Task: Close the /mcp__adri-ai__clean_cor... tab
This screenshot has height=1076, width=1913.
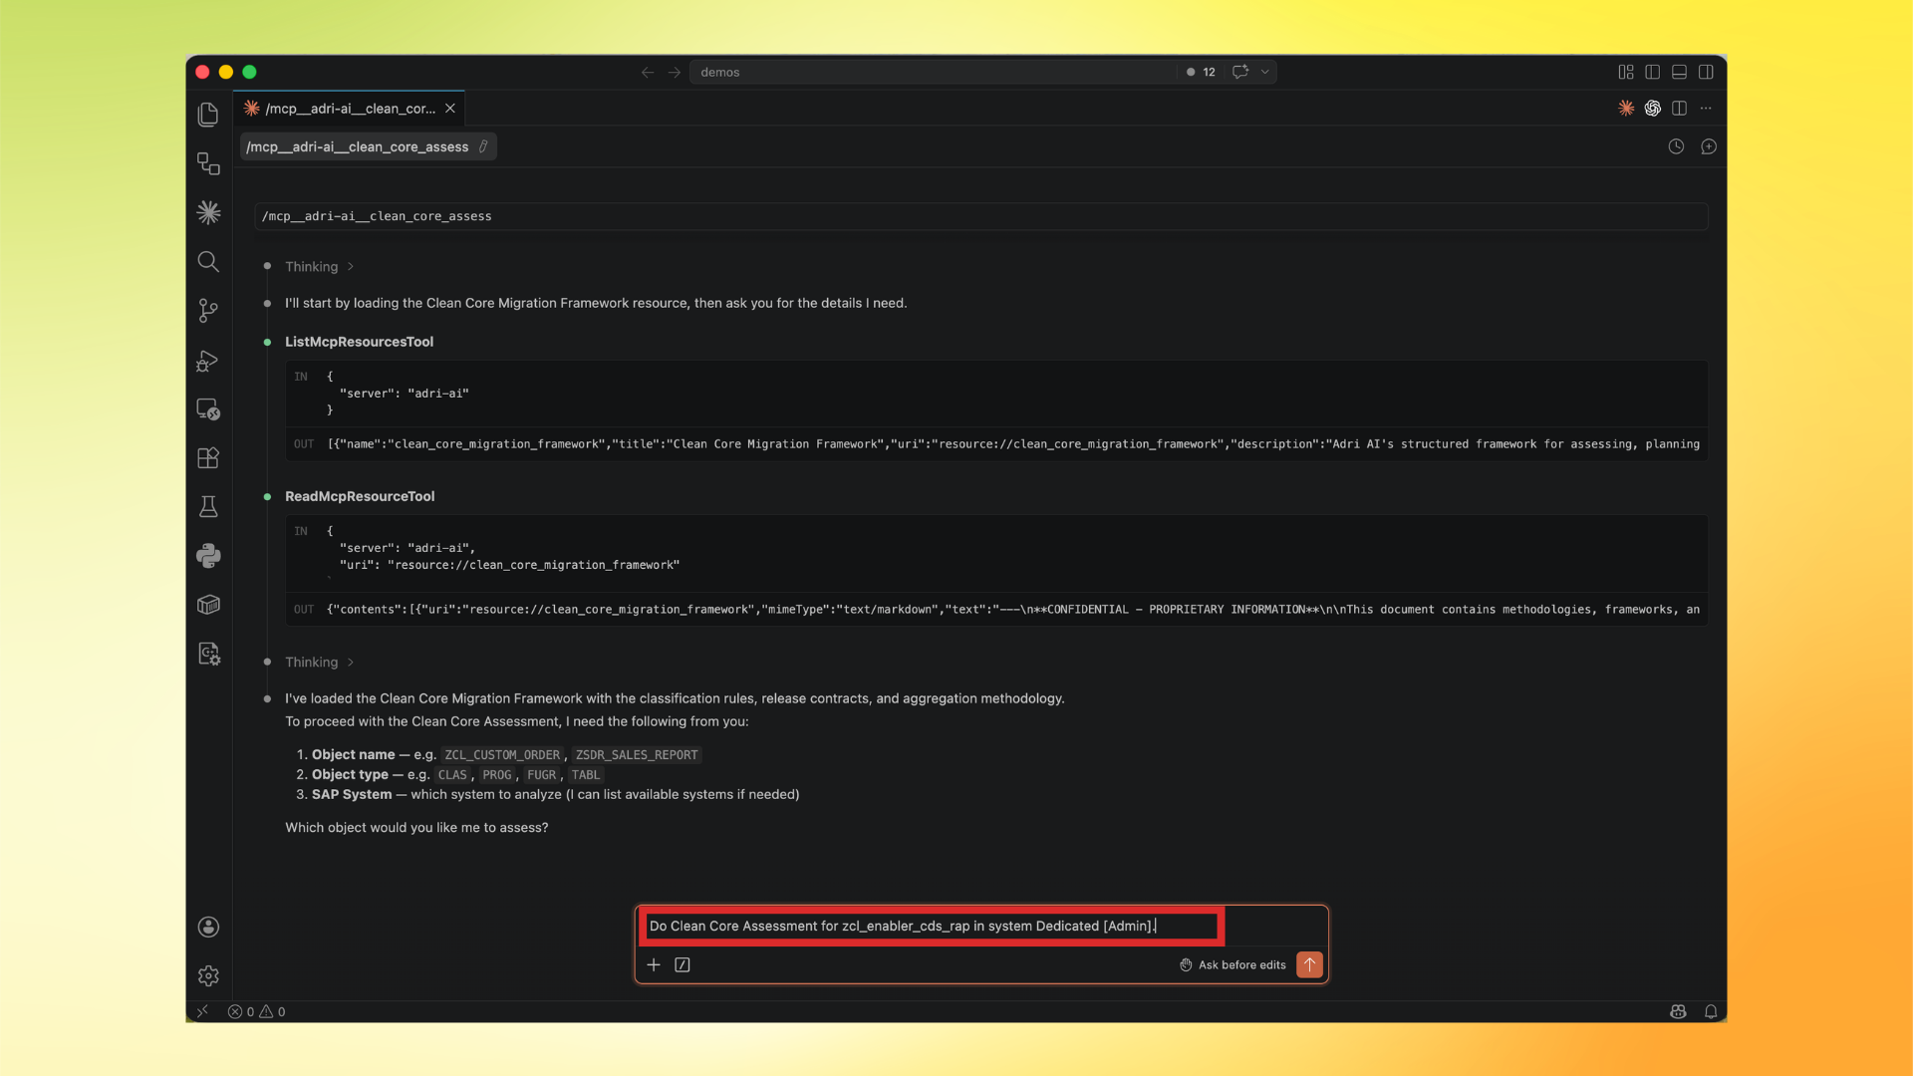Action: 450,109
